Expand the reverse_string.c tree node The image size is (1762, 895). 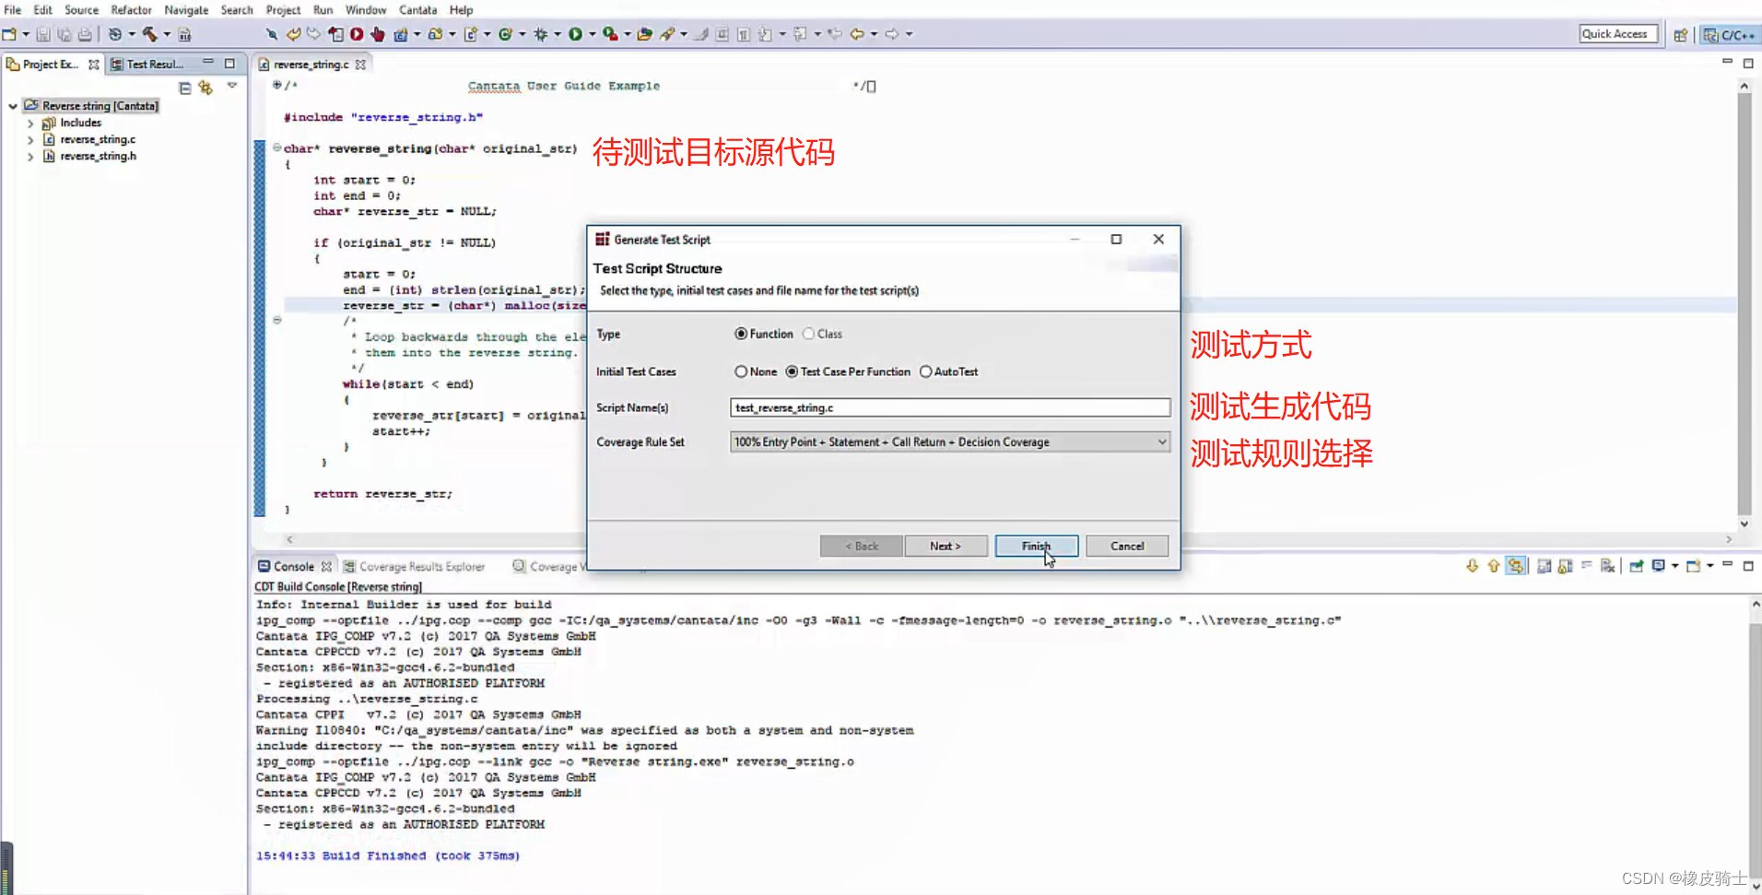[x=30, y=140]
